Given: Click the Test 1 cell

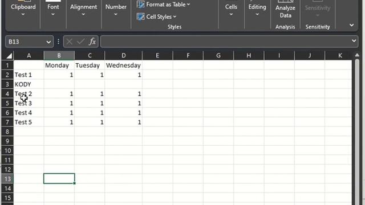Looking at the screenshot, I should 29,75.
